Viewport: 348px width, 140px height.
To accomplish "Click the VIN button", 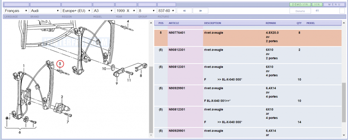I will [317, 4].
